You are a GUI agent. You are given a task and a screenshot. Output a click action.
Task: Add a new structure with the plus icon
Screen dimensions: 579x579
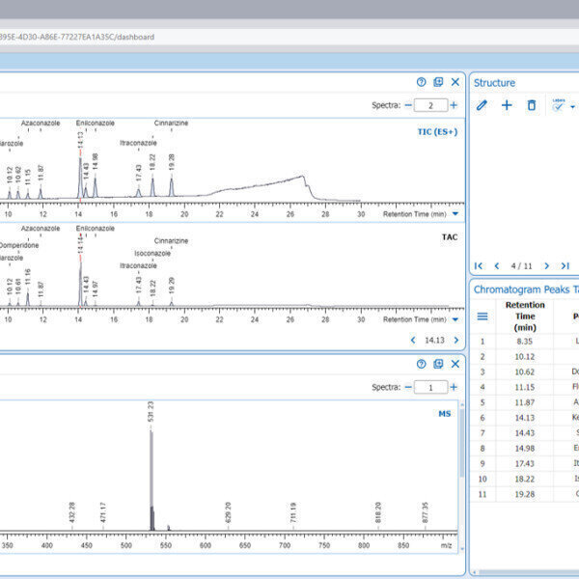coord(507,105)
